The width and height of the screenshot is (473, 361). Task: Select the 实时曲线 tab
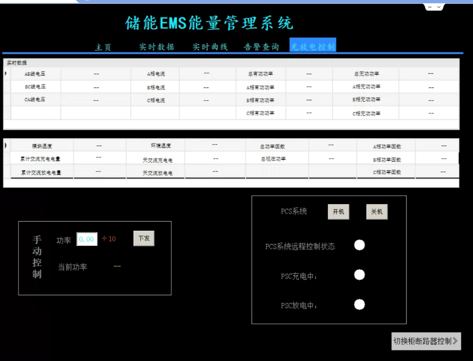point(210,47)
